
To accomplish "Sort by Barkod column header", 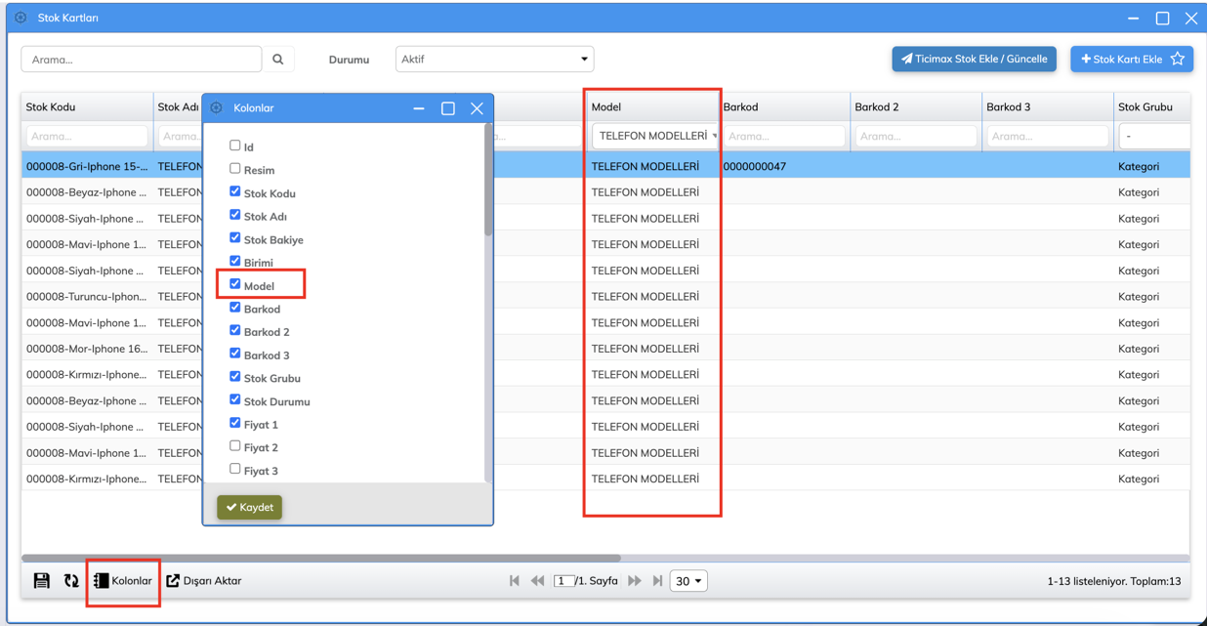I will [x=740, y=107].
